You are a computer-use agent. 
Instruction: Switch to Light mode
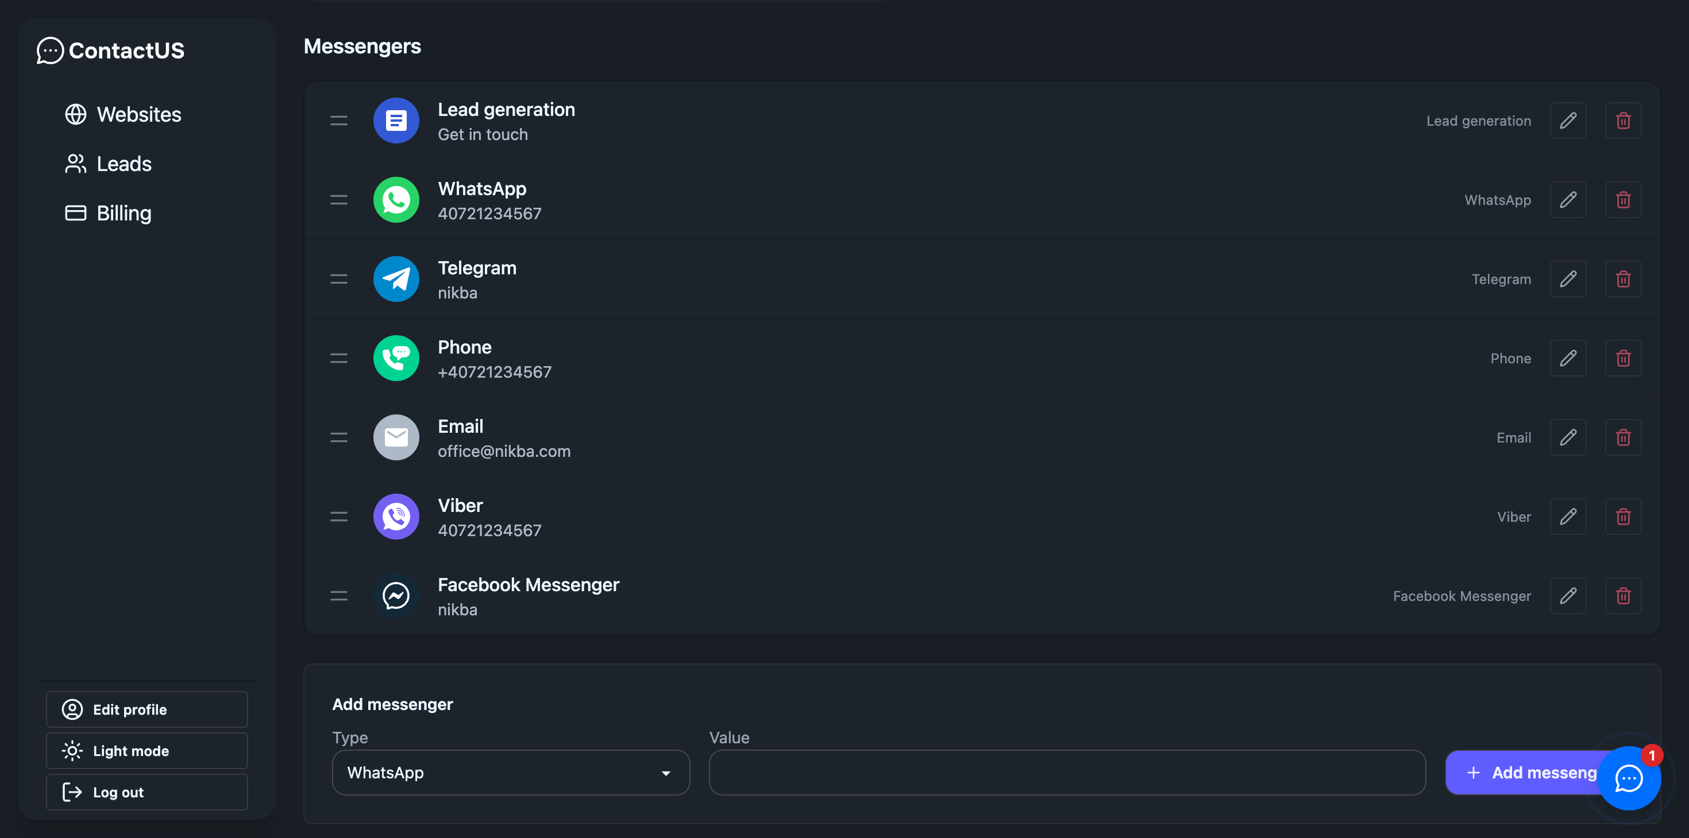[146, 751]
